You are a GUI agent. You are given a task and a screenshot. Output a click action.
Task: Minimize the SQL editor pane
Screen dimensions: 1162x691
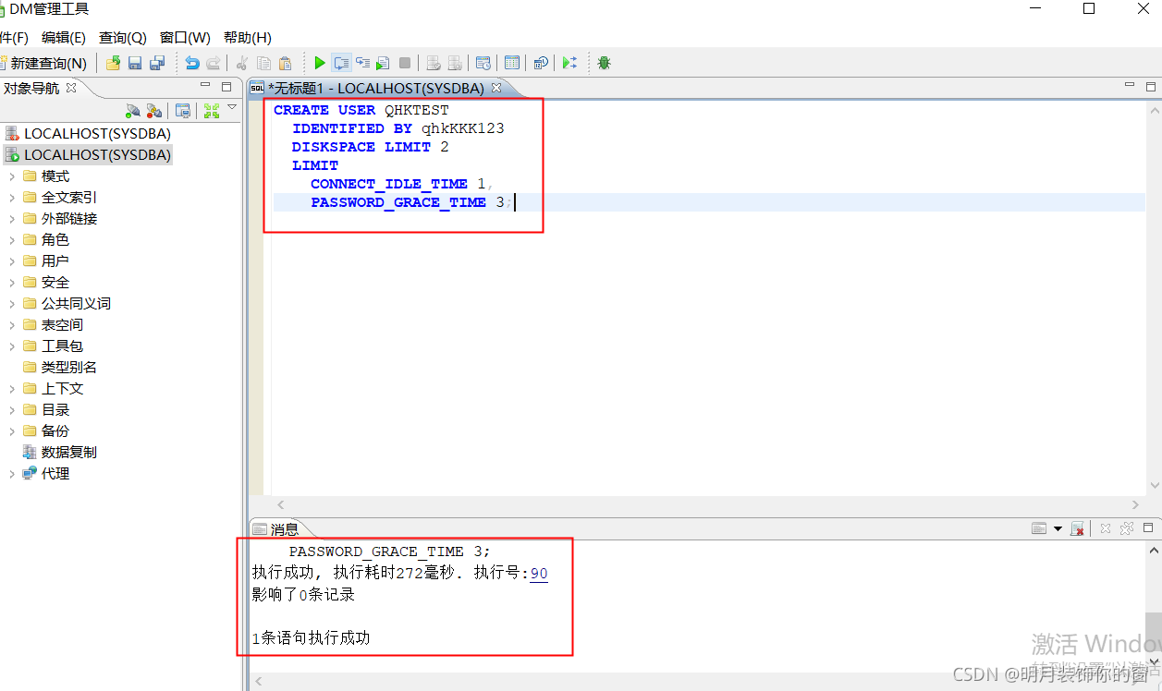click(1130, 85)
